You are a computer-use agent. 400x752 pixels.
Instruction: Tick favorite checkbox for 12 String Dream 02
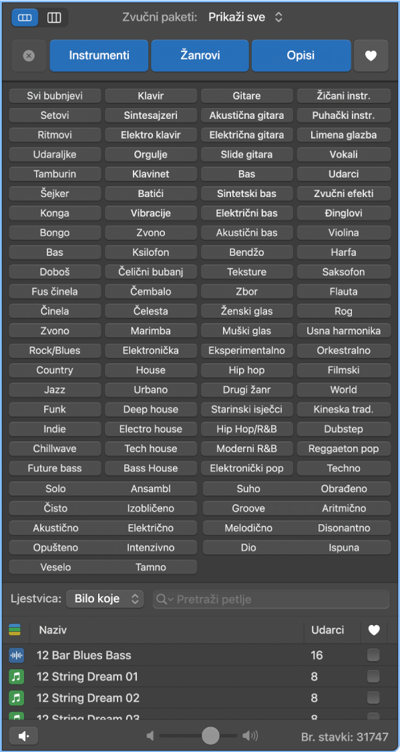(373, 698)
